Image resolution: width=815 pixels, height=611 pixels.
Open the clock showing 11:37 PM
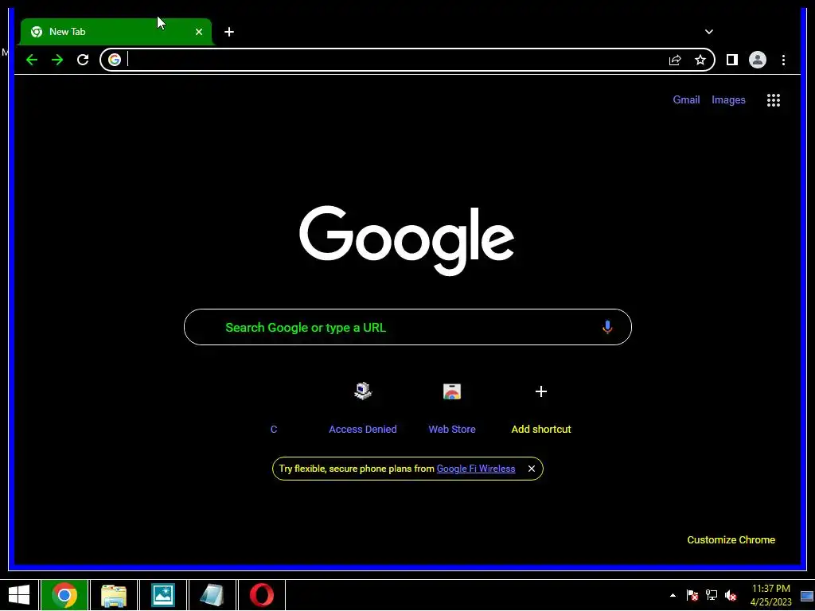click(770, 595)
